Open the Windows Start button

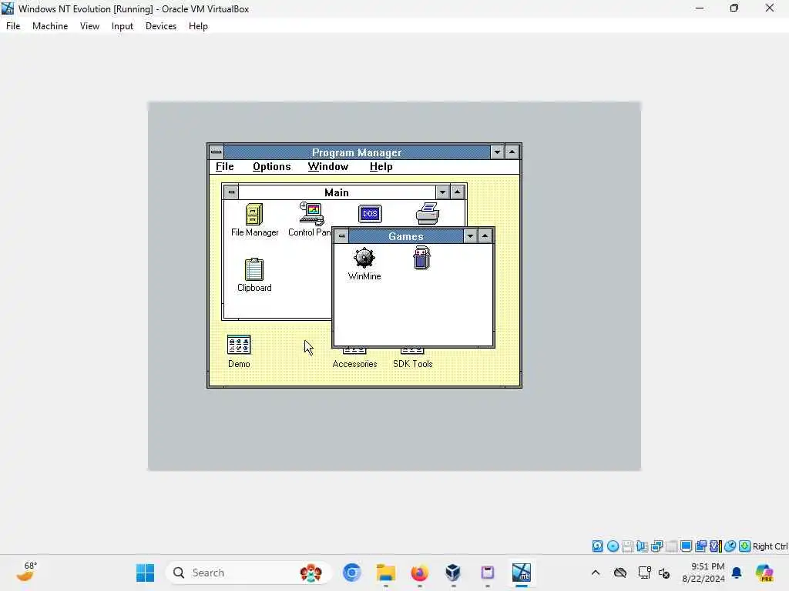tap(146, 573)
